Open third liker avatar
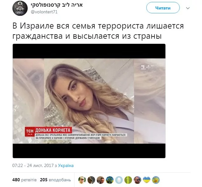 pyautogui.click(x=101, y=180)
